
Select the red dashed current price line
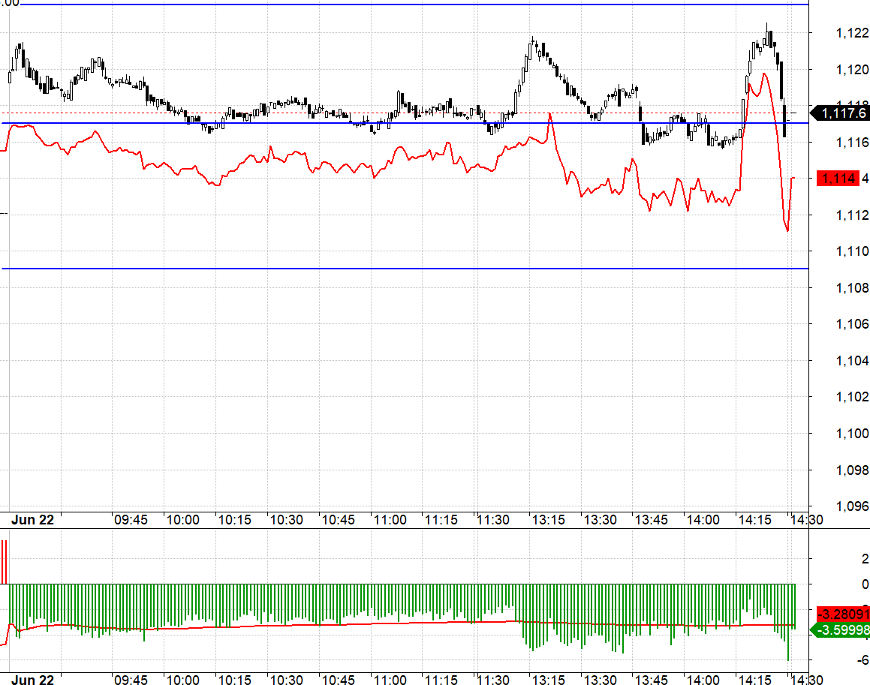coord(405,113)
